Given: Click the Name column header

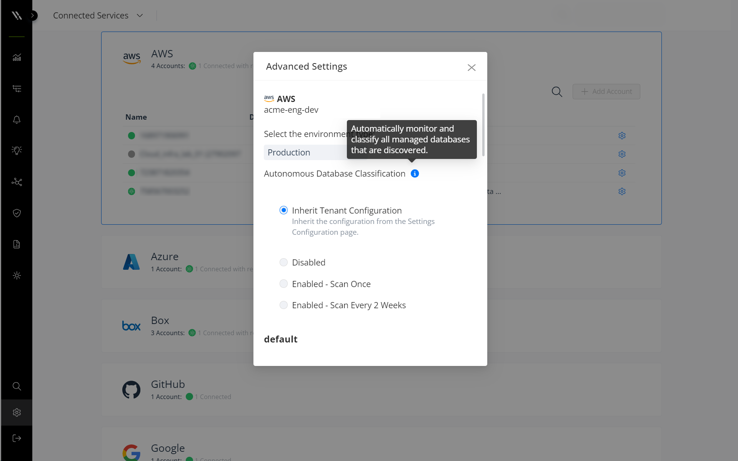Looking at the screenshot, I should click(x=136, y=117).
